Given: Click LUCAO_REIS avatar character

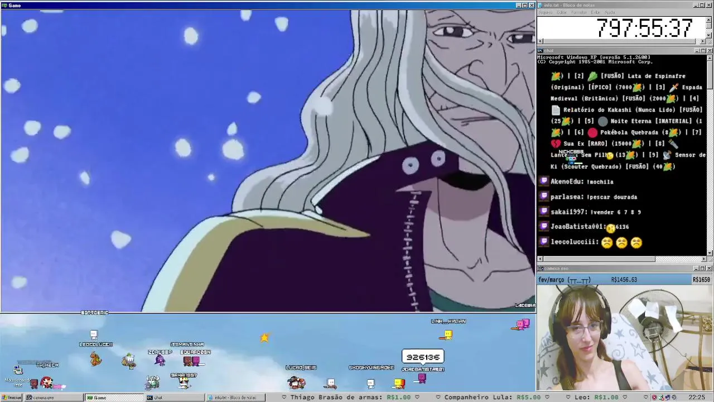Looking at the screenshot, I should pyautogui.click(x=296, y=382).
